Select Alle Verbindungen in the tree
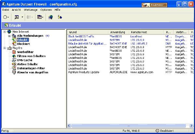 click(x=30, y=36)
